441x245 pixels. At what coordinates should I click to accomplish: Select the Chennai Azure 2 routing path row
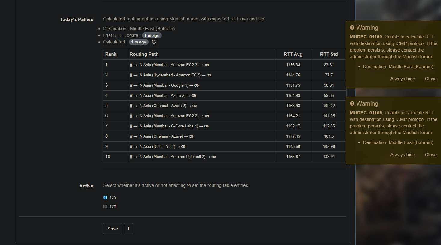coord(225,106)
